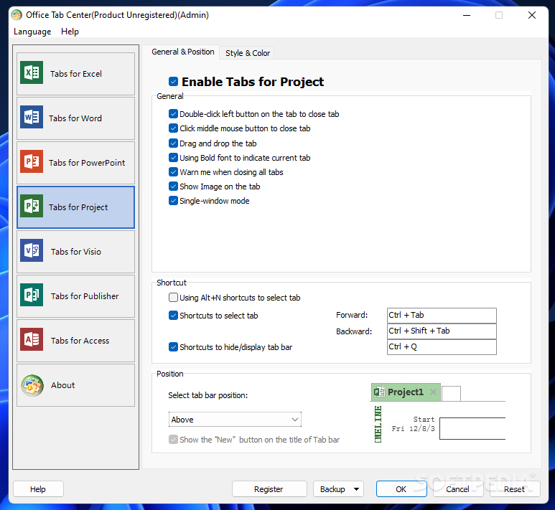Toggle Show Image on the tab

point(173,186)
